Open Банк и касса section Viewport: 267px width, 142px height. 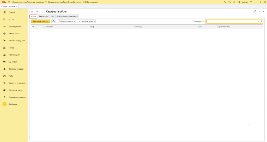(x=14, y=33)
